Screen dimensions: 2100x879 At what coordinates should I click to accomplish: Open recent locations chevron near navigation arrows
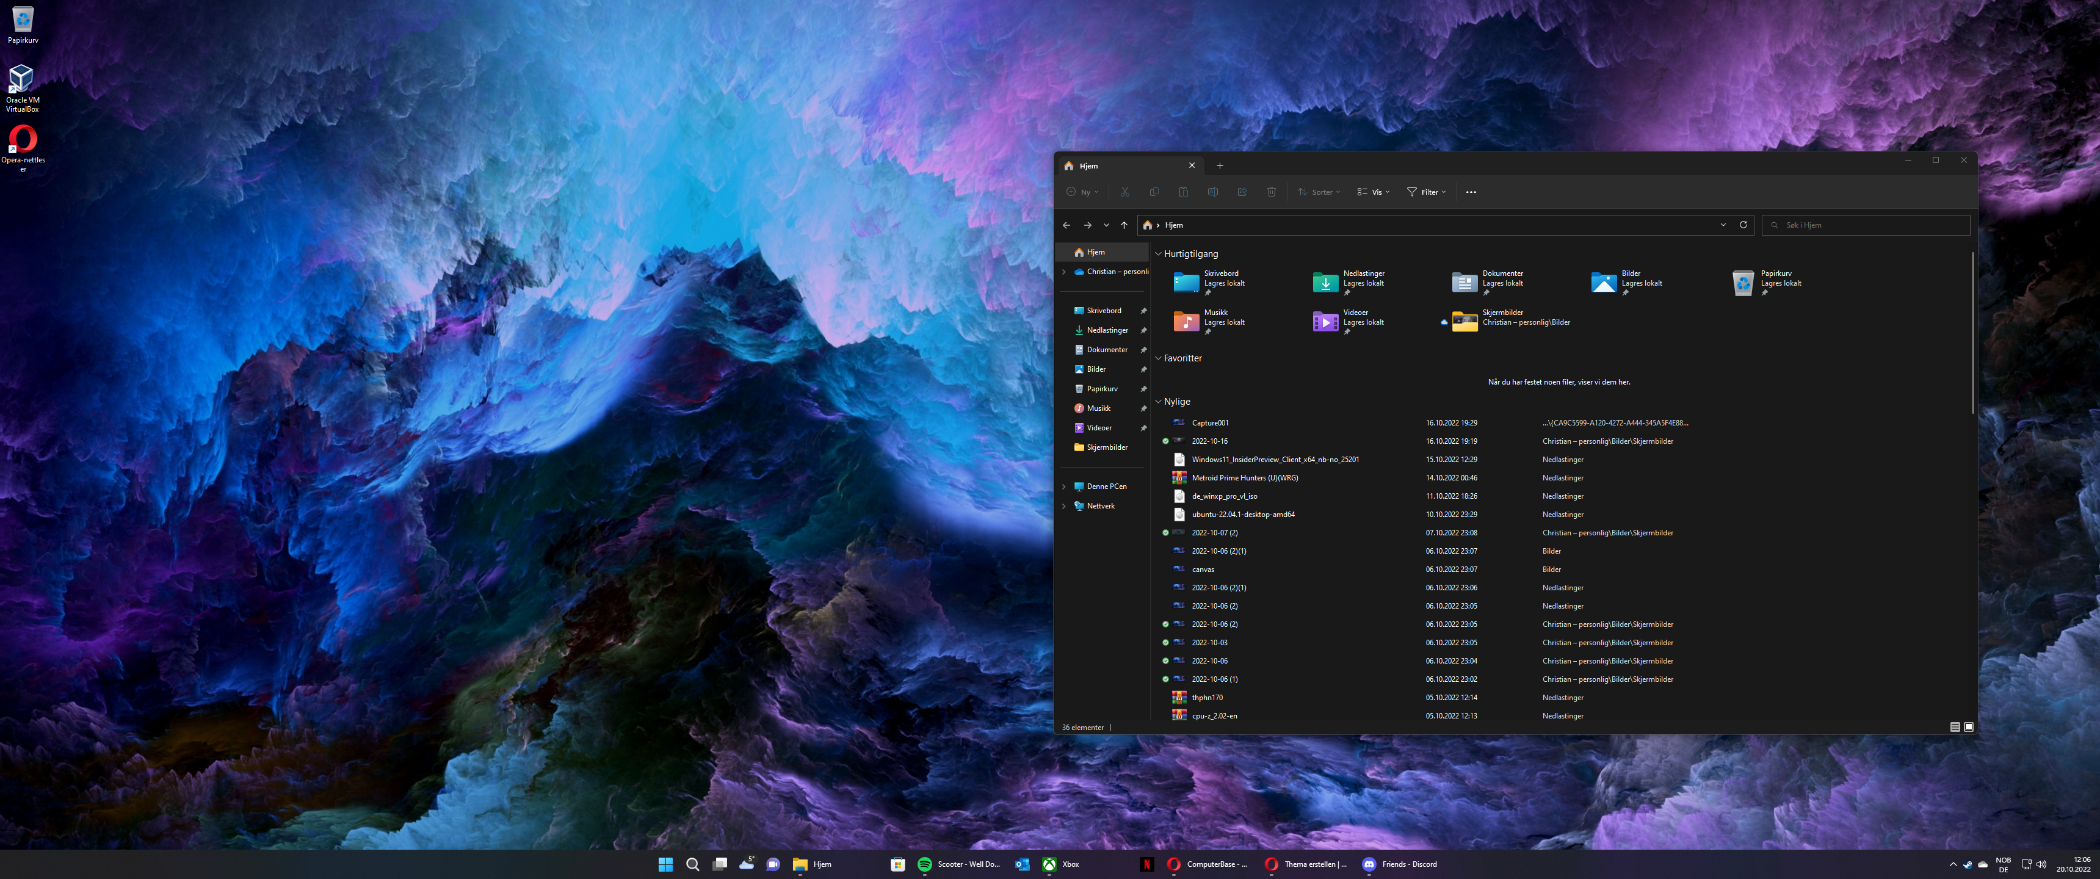(1106, 225)
